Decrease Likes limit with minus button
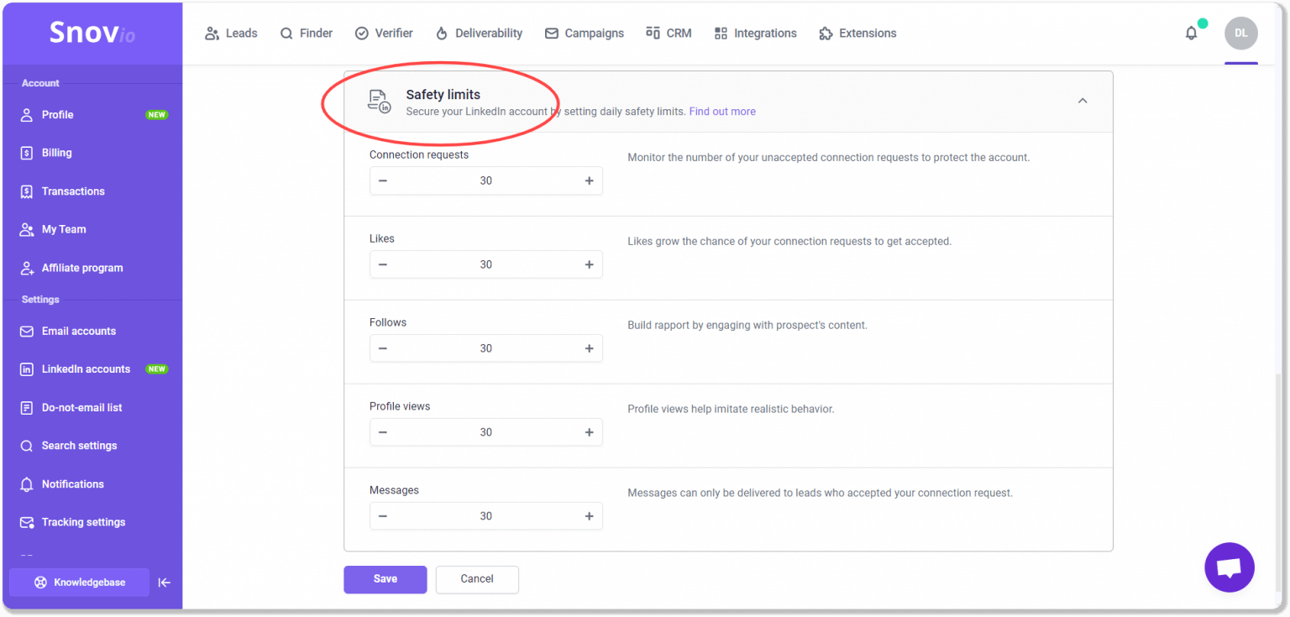The width and height of the screenshot is (1290, 617). pos(383,265)
